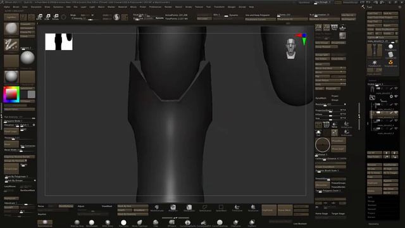This screenshot has height=228, width=405.
Task: Expand the Geometry section
Action: pos(373,224)
